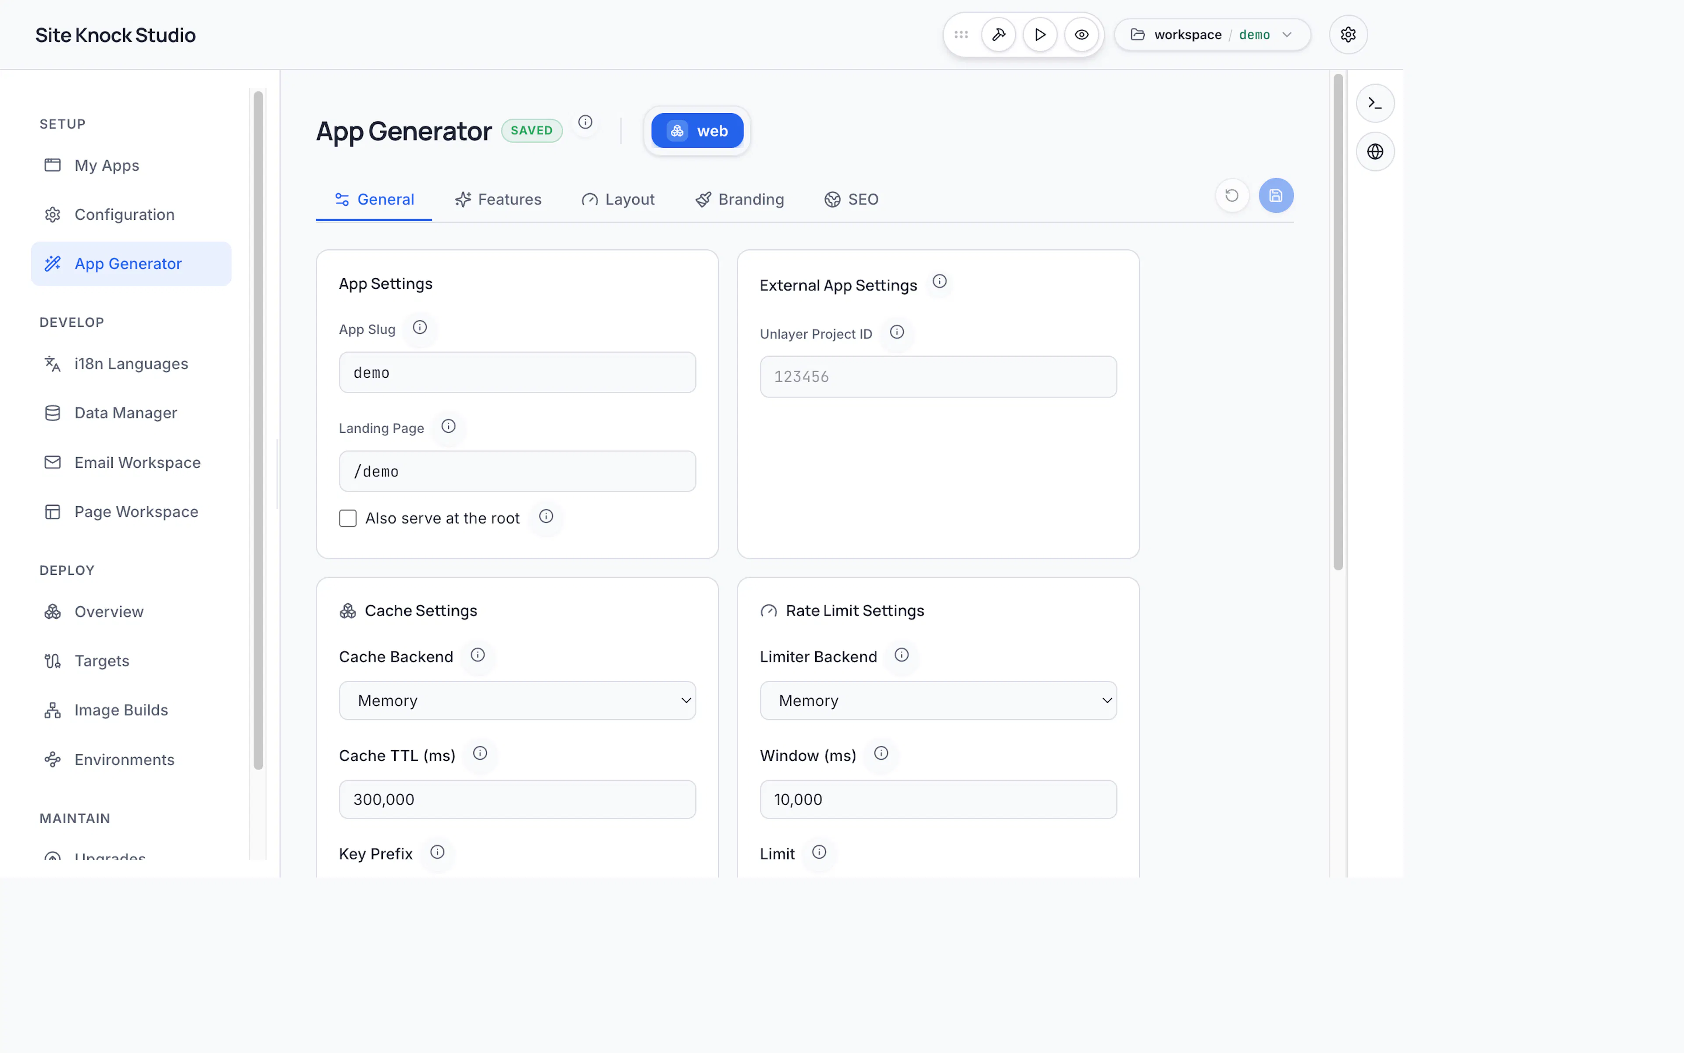Viewport: 1684px width, 1053px height.
Task: Open My Apps in sidebar
Action: pyautogui.click(x=131, y=165)
